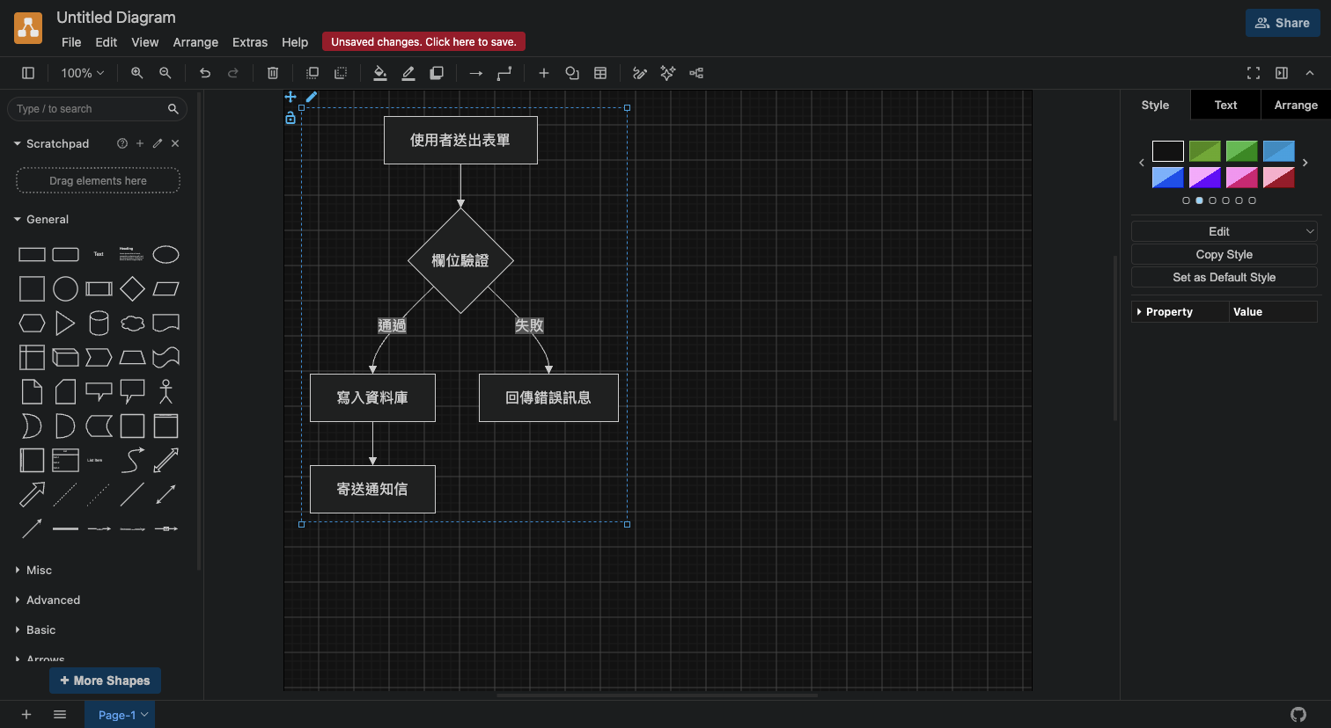Click the Copy Style button
1331x728 pixels.
tap(1224, 254)
